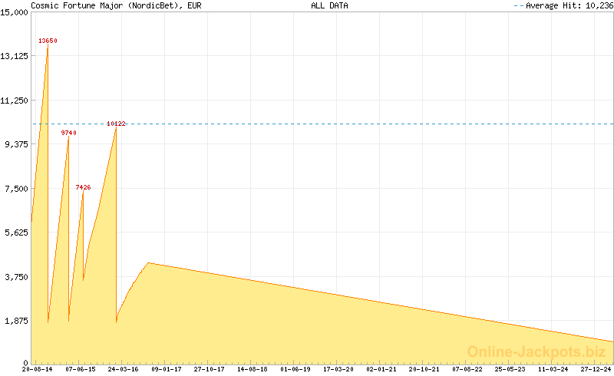Click the 5,625 y-axis label
Image resolution: width=614 pixels, height=376 pixels.
pyautogui.click(x=16, y=233)
